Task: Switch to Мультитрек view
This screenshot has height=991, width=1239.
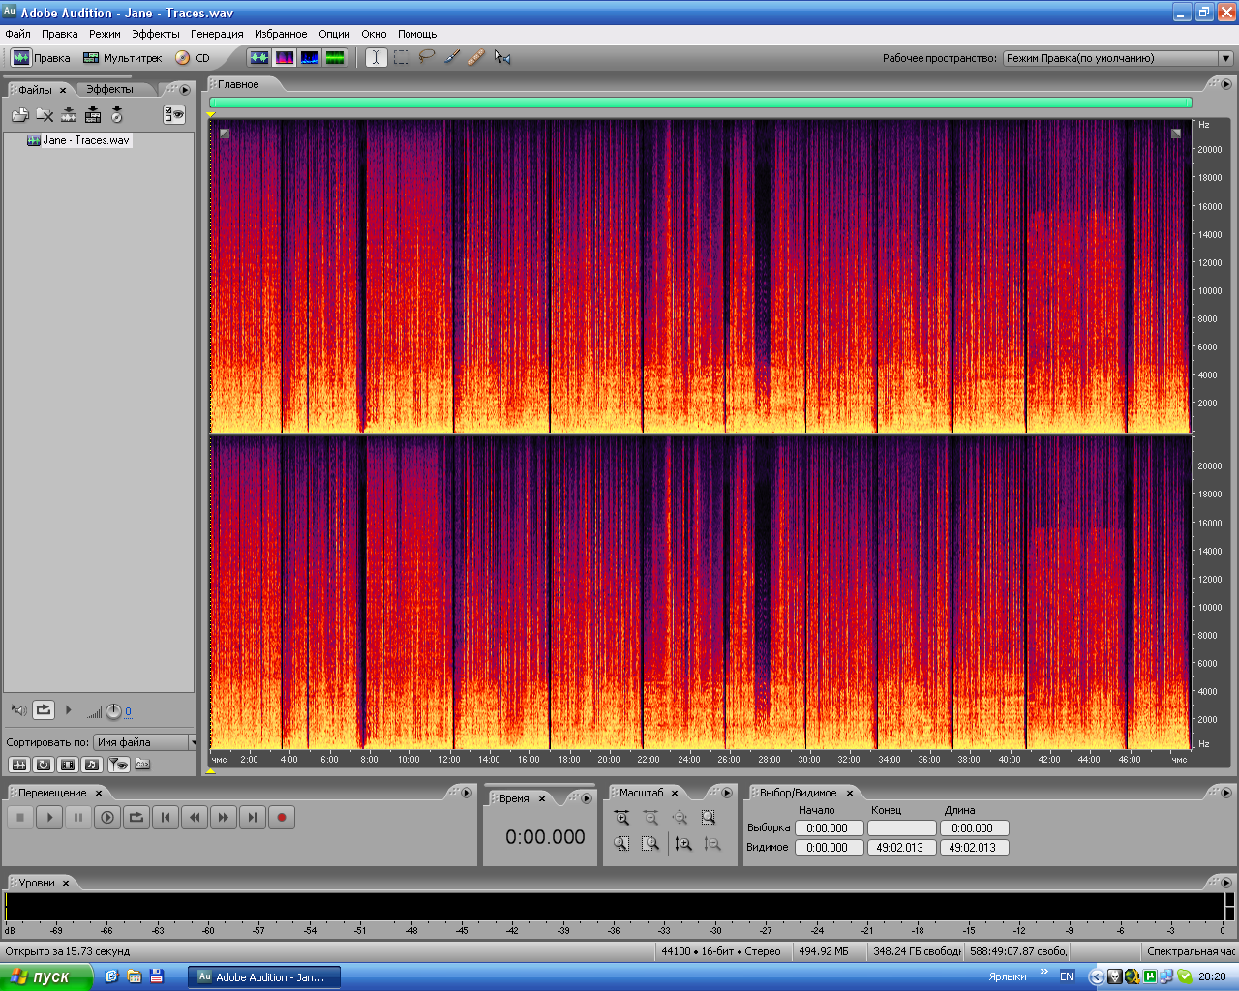Action: click(x=122, y=58)
